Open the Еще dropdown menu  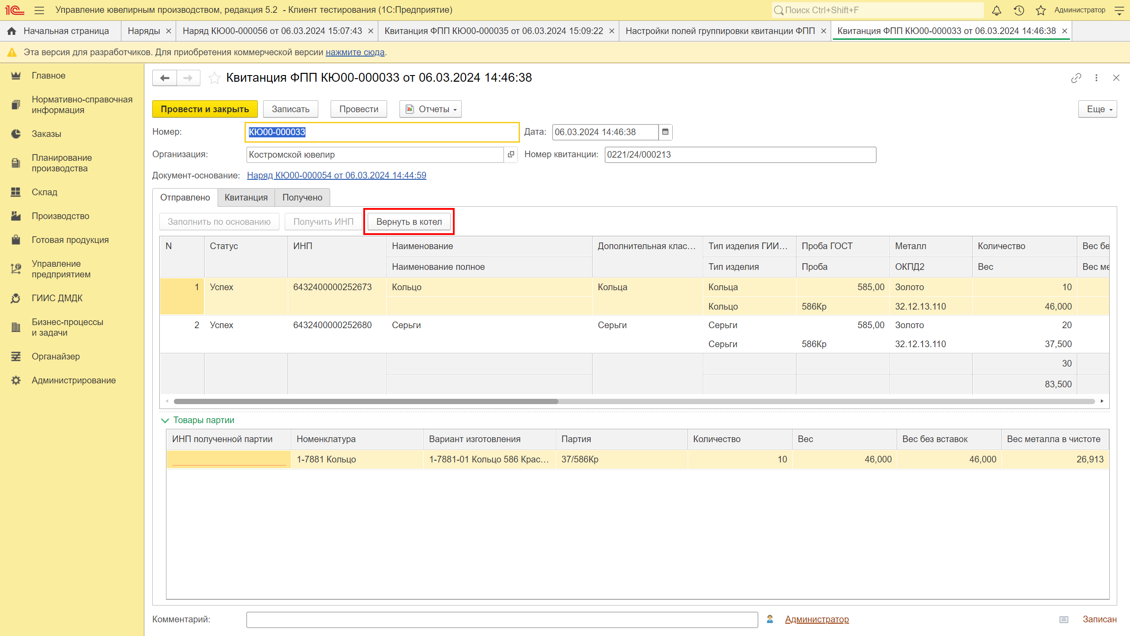pos(1097,109)
